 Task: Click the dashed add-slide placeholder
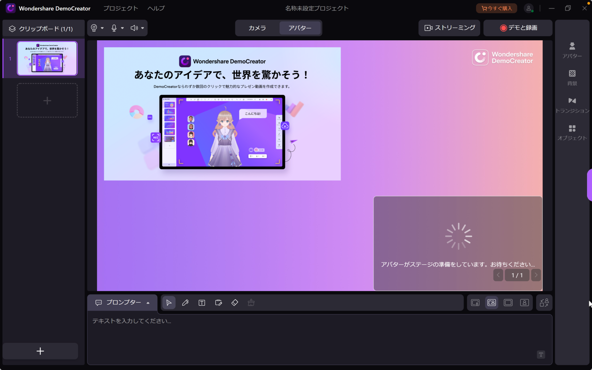coord(47,100)
